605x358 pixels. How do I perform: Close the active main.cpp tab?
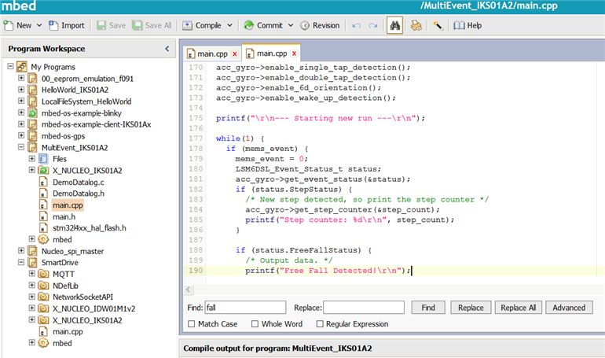[295, 54]
